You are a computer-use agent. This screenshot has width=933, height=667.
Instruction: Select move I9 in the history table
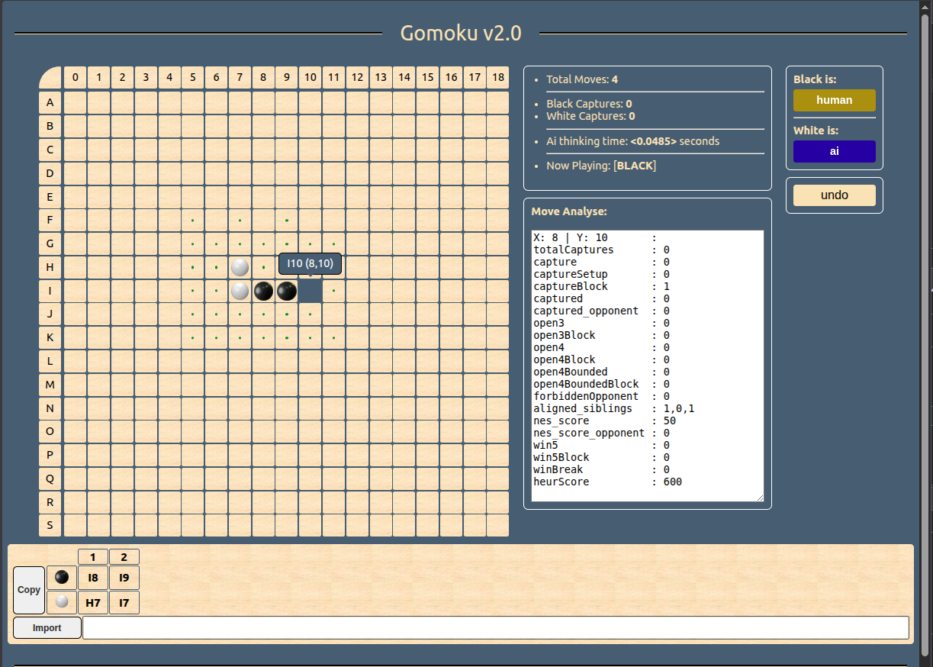click(124, 578)
